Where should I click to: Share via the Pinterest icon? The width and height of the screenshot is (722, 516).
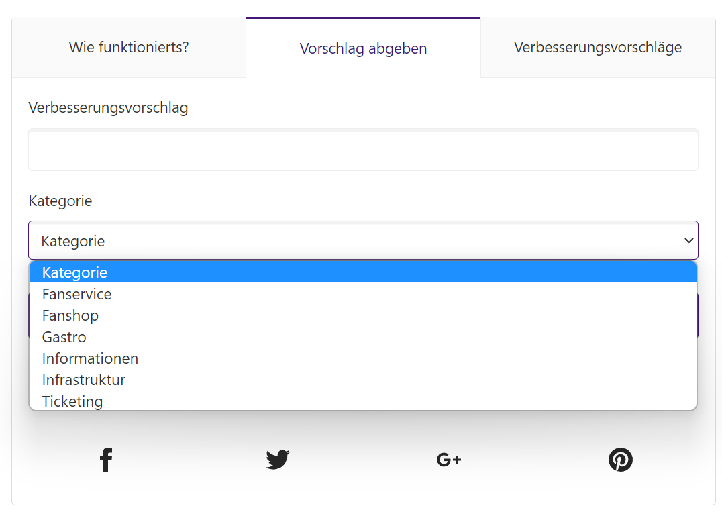click(620, 460)
